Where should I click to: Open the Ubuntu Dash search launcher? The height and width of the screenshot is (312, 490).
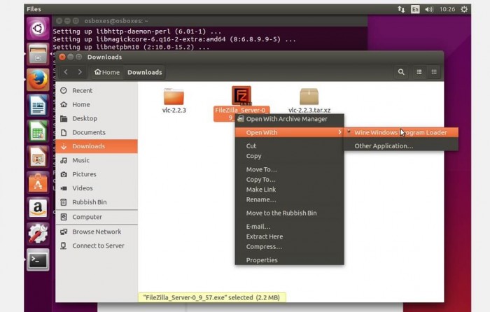(38, 29)
